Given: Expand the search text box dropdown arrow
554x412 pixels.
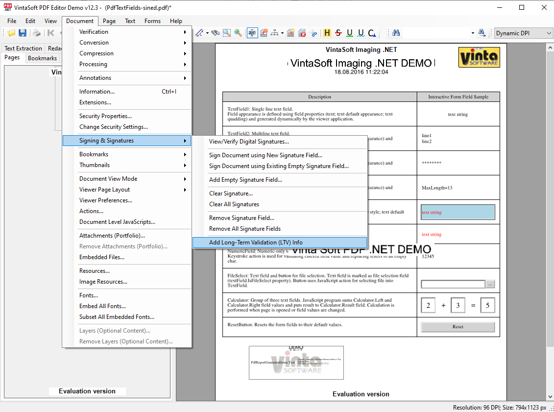Looking at the screenshot, I should pyautogui.click(x=473, y=33).
